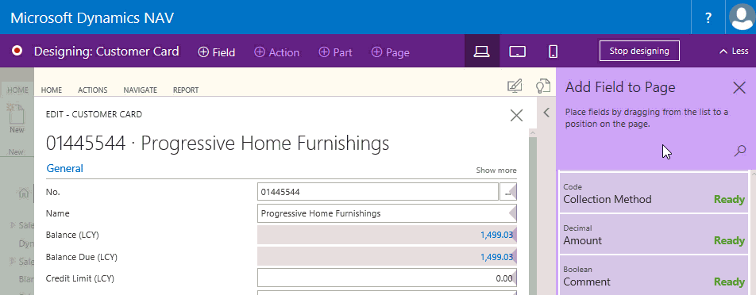This screenshot has width=756, height=295.
Task: Open the NAVIGATE tab
Action: pos(141,90)
